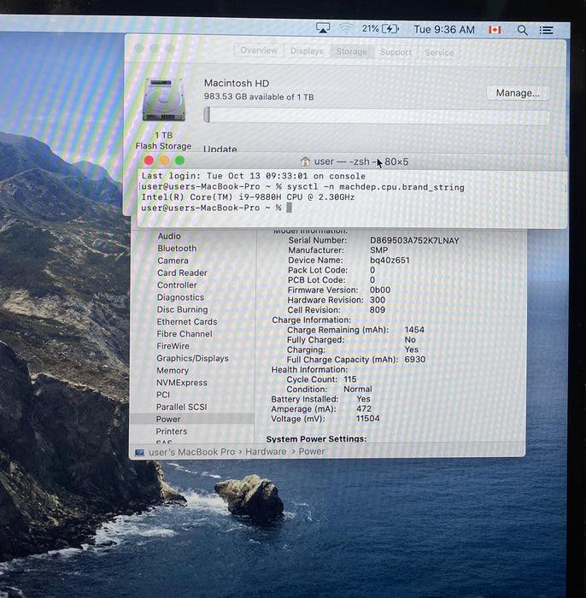Click the Macintosh HD drive icon
Image resolution: width=586 pixels, height=598 pixels.
coord(164,100)
